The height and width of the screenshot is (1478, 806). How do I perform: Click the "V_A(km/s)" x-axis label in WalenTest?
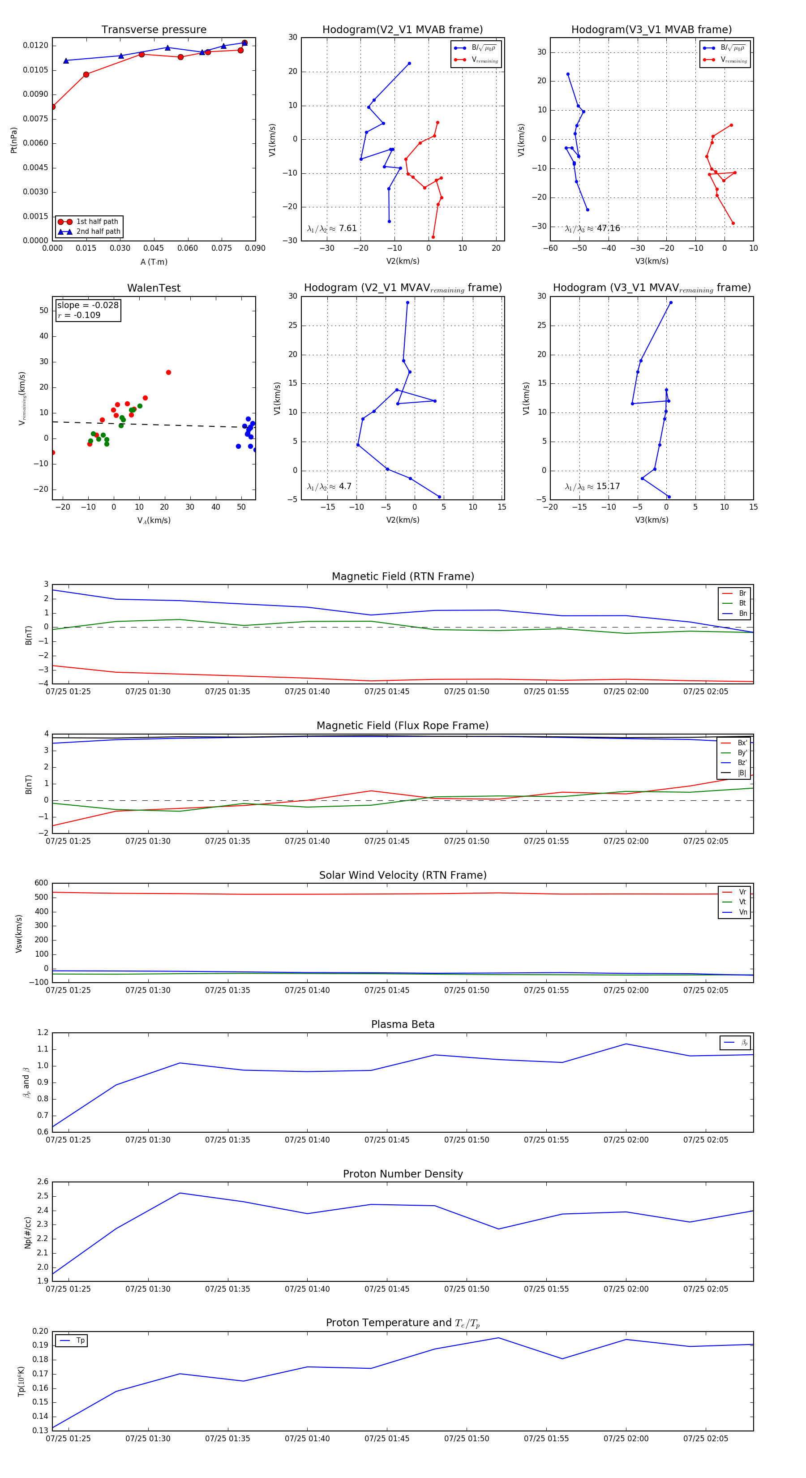[x=154, y=520]
